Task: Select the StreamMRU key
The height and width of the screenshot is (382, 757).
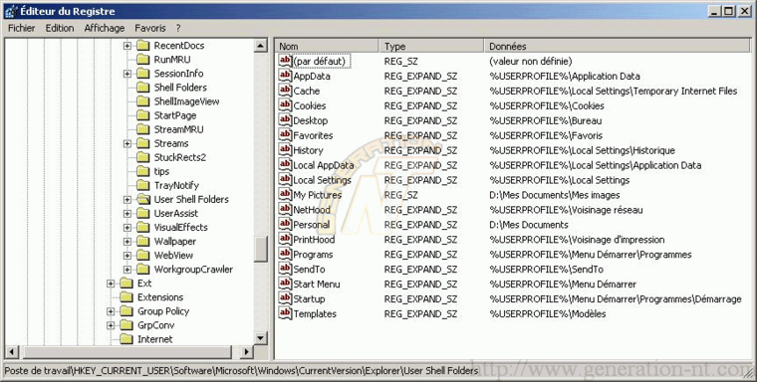Action: click(x=178, y=129)
